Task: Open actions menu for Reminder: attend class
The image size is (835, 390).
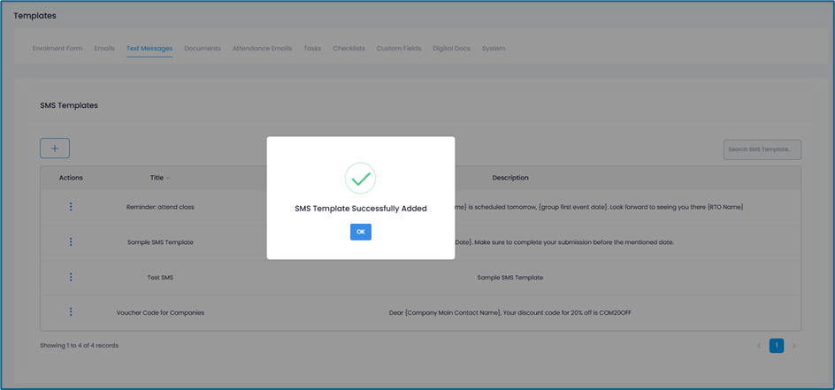Action: pos(71,207)
